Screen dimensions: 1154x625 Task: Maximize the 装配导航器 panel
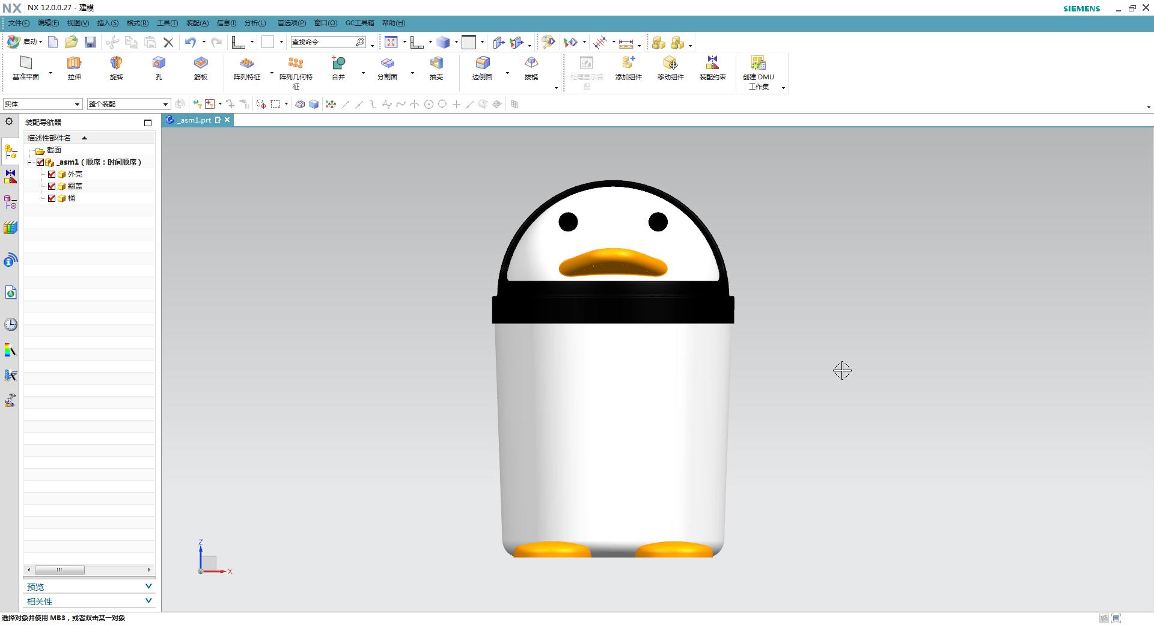click(148, 123)
